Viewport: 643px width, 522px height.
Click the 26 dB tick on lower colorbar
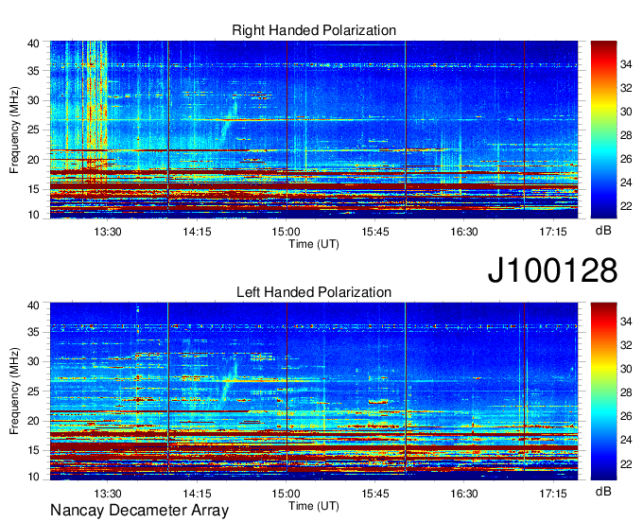click(626, 416)
